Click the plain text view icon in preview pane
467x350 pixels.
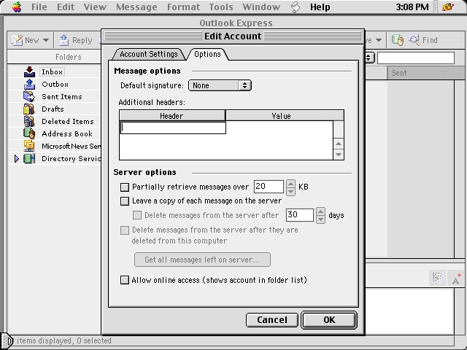point(437,279)
